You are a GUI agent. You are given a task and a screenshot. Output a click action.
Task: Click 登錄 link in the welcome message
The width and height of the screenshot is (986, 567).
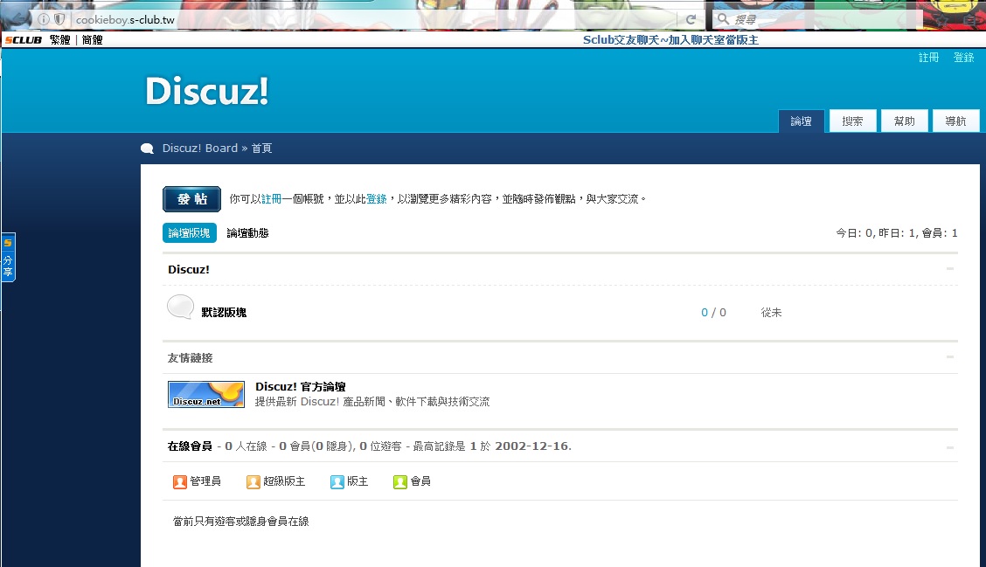pyautogui.click(x=377, y=199)
